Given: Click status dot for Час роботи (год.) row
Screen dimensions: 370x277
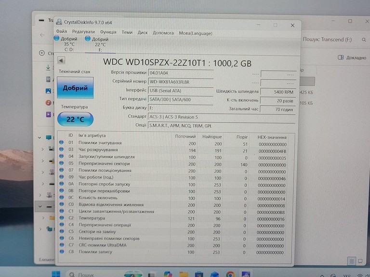Looking at the screenshot, I should pyautogui.click(x=61, y=176).
